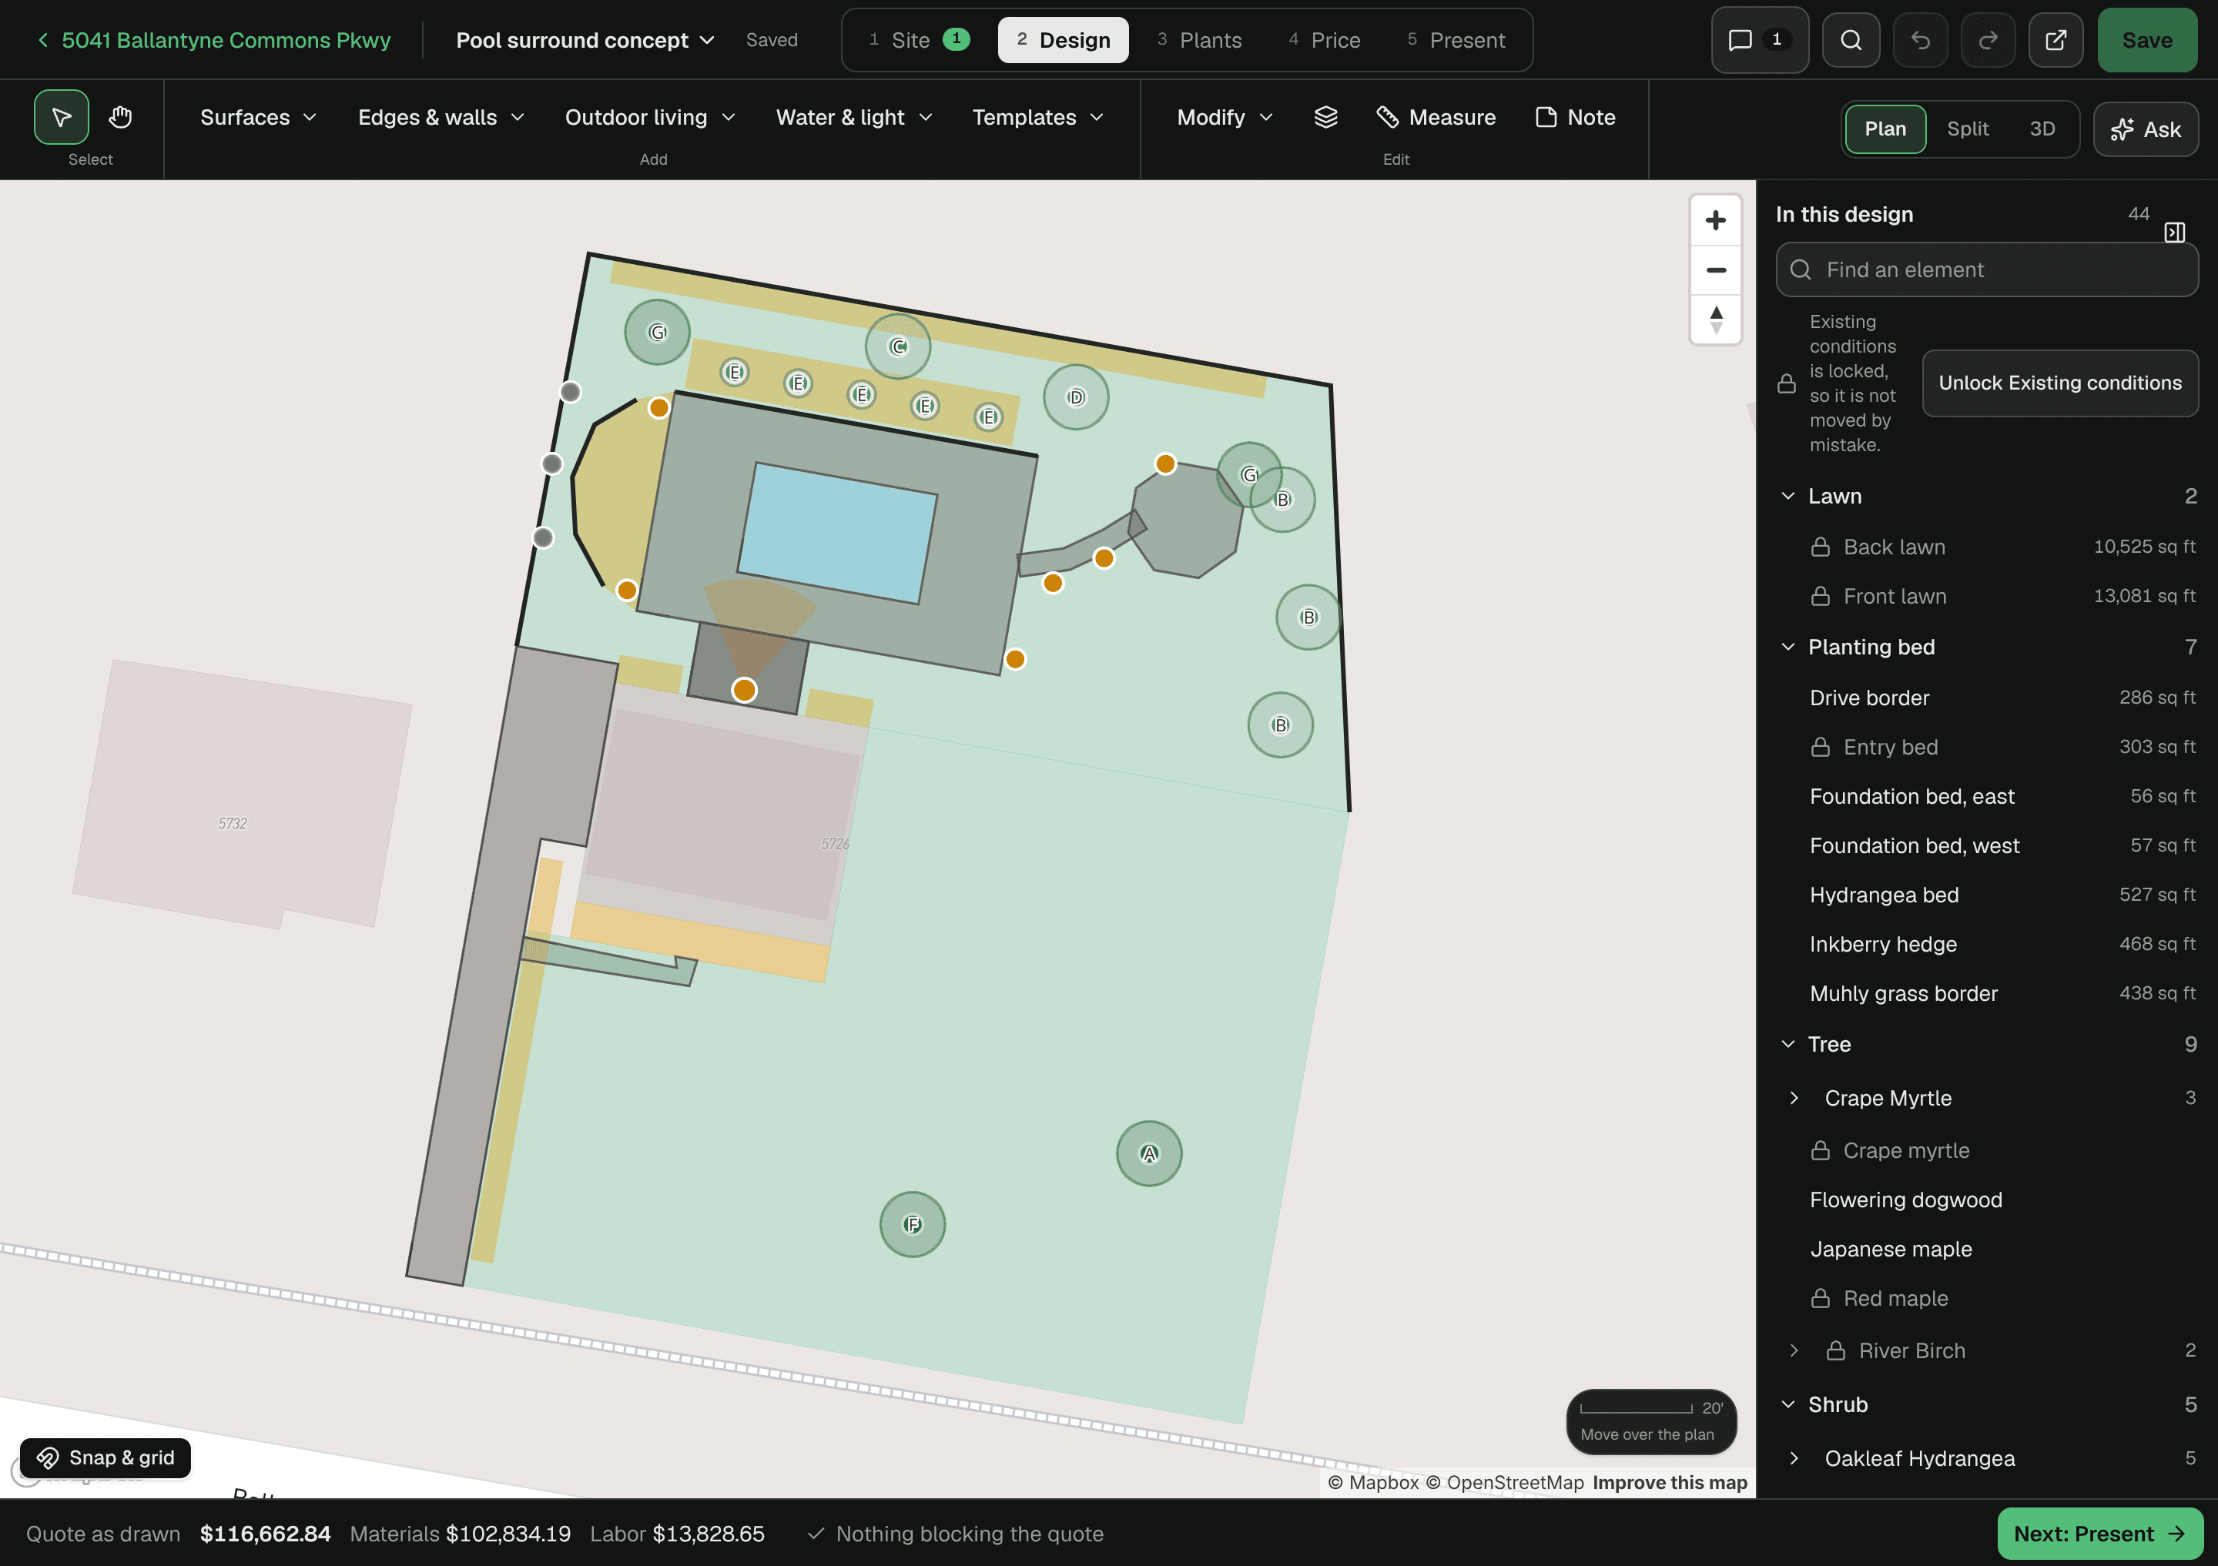Image resolution: width=2218 pixels, height=1566 pixels.
Task: Open the Edges & walls dropdown
Action: 441,117
